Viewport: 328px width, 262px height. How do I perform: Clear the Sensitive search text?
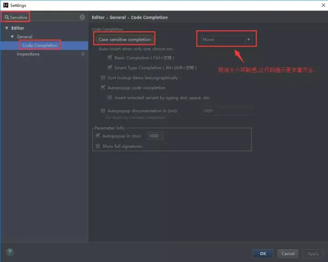point(82,17)
